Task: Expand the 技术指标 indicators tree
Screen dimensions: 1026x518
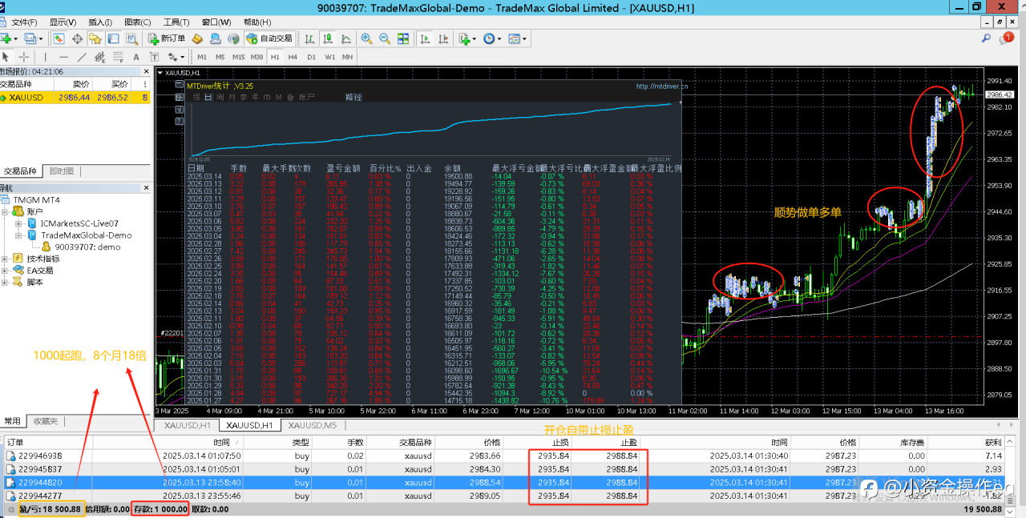Action: click(6, 259)
